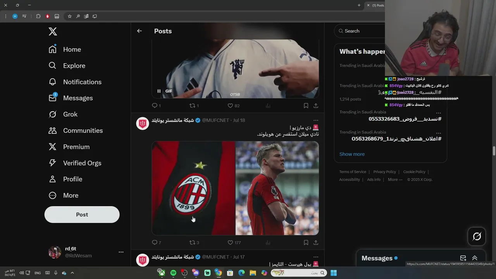Open more options for #تسديد_قروض trend
Image resolution: width=496 pixels, height=279 pixels.
point(438,113)
